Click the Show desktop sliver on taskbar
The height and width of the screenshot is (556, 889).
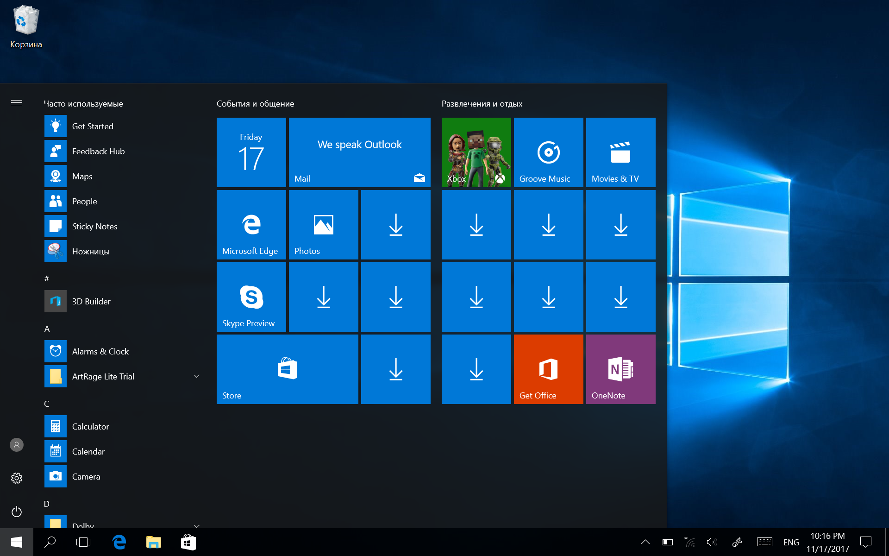tap(887, 542)
